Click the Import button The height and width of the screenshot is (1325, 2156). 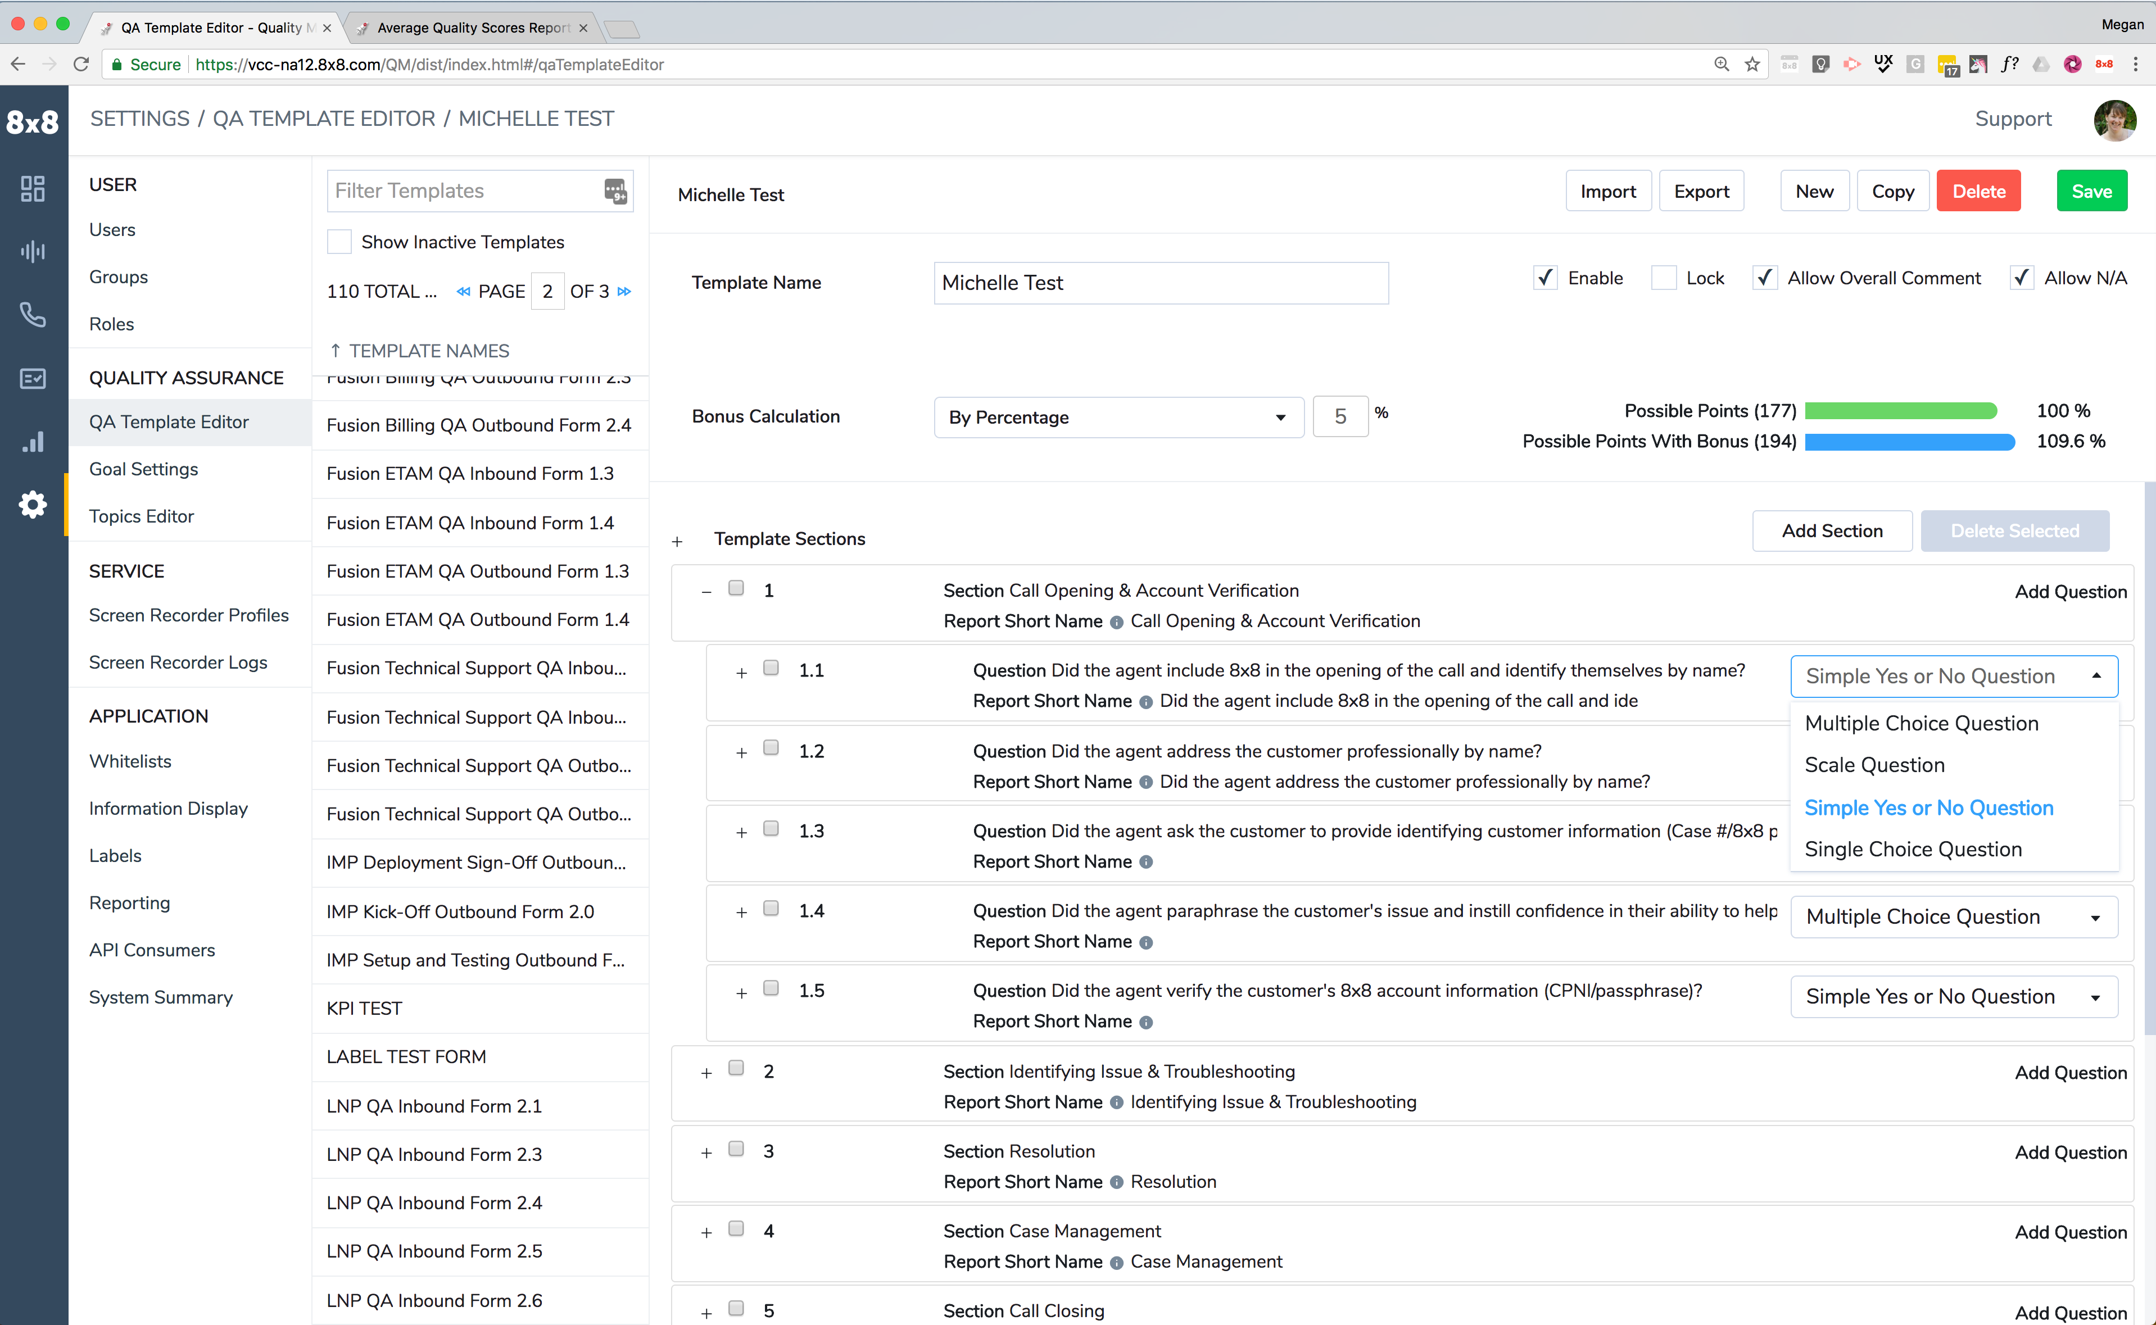(1607, 191)
